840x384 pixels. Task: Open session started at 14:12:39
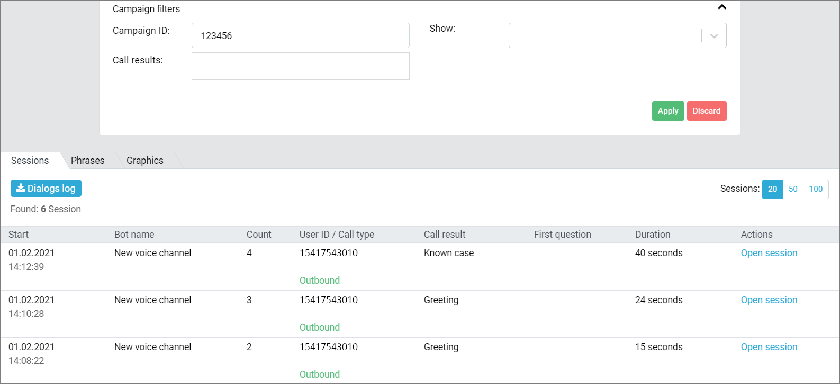tap(769, 253)
